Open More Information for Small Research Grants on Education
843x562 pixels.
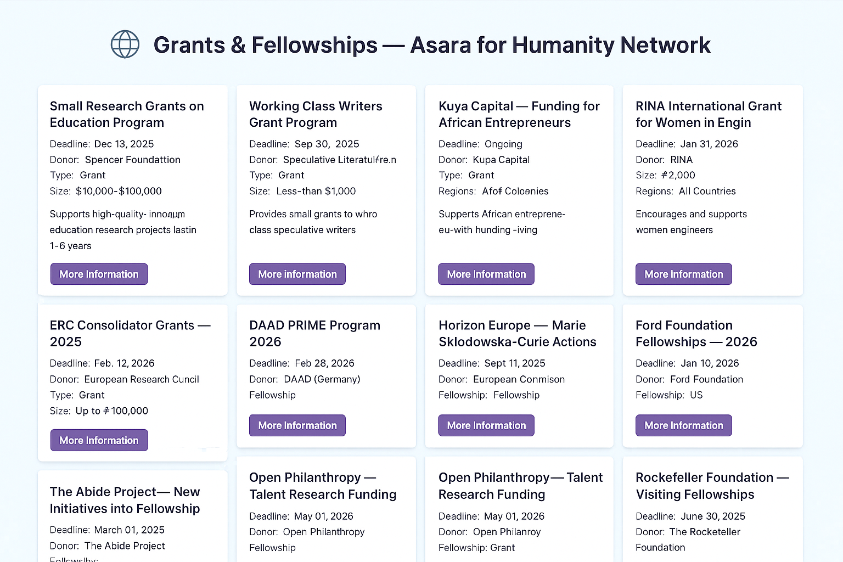click(x=99, y=274)
